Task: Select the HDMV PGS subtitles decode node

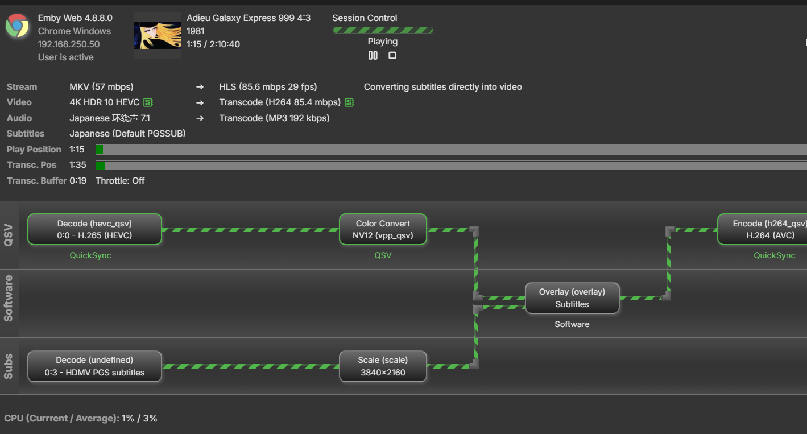Action: pyautogui.click(x=94, y=366)
